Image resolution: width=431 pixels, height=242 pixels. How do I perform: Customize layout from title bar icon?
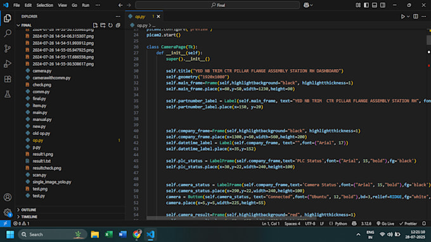click(x=358, y=5)
